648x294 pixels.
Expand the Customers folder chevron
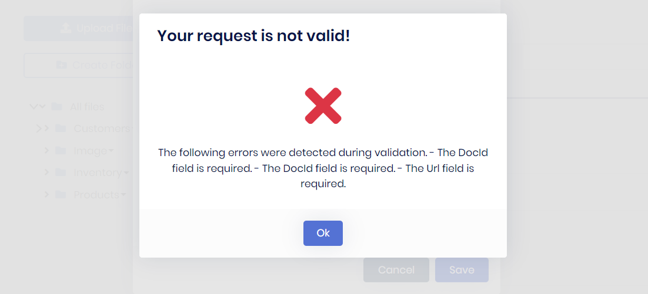point(42,129)
